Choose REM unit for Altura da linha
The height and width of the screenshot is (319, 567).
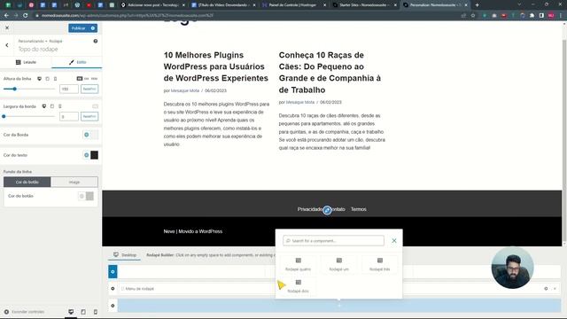95,79
